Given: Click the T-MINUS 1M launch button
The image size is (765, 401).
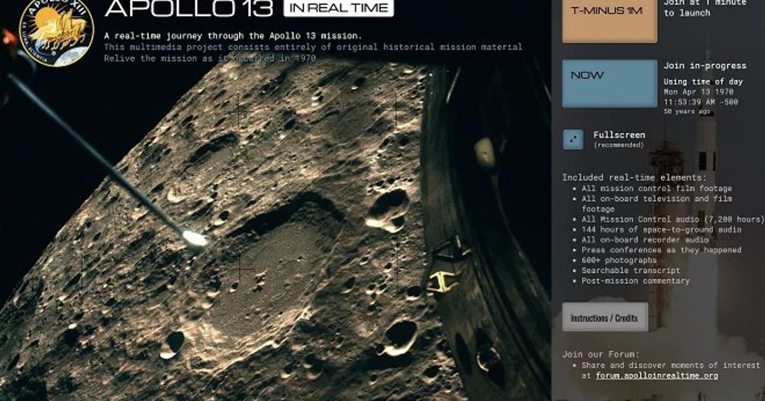Looking at the screenshot, I should pos(609,21).
